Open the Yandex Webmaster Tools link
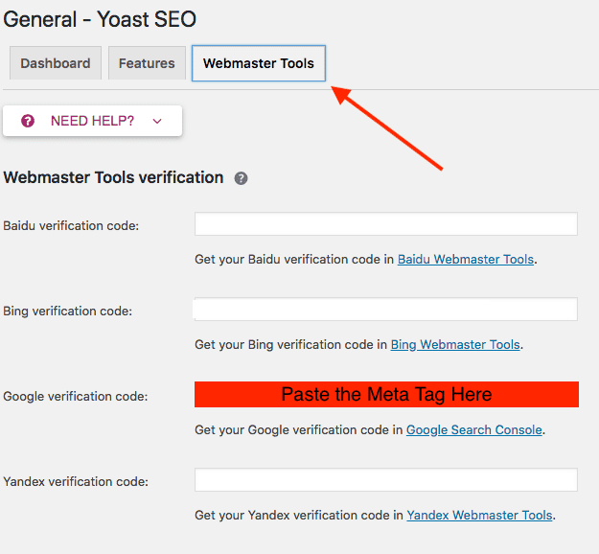 point(479,515)
